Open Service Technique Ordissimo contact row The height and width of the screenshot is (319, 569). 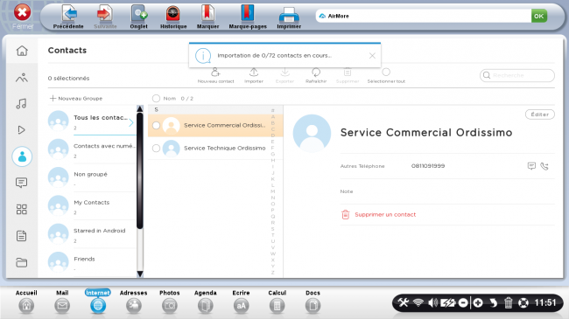tap(214, 149)
